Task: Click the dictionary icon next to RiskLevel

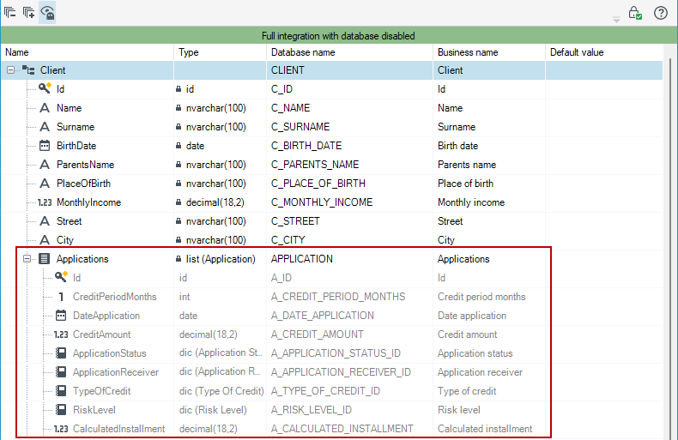Action: pyautogui.click(x=61, y=409)
